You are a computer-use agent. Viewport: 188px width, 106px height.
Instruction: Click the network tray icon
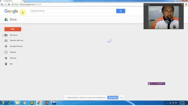tap(173, 103)
